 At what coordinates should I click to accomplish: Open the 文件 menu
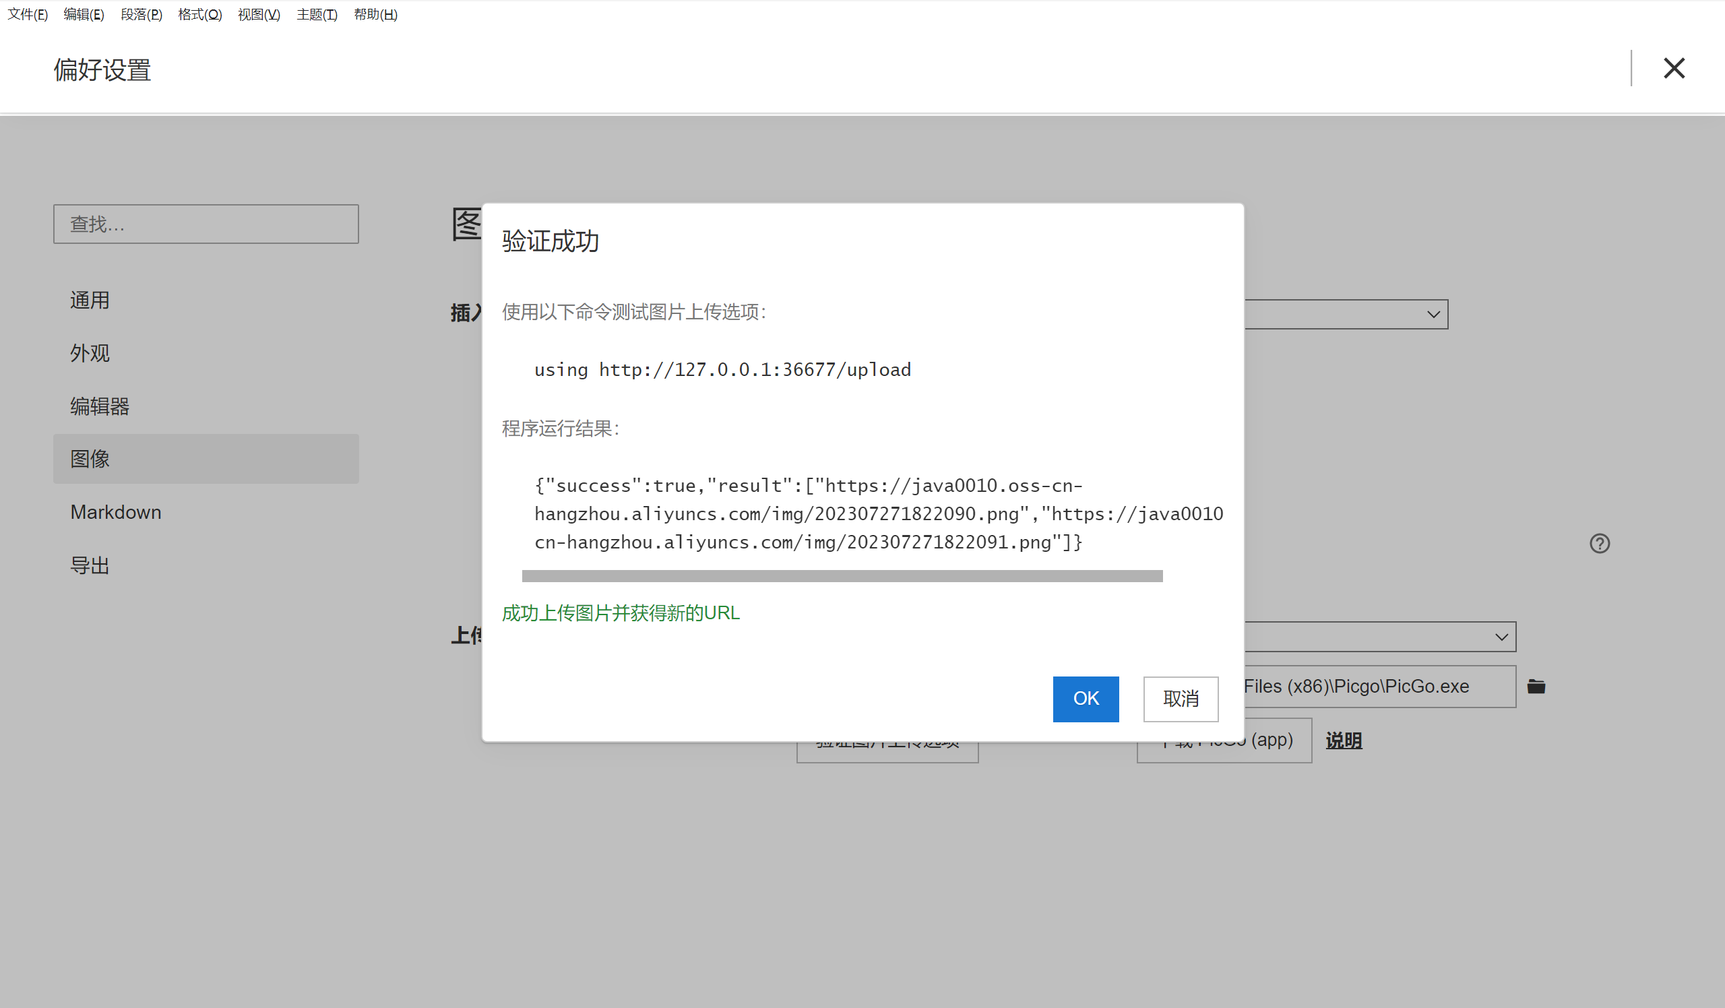click(x=28, y=14)
